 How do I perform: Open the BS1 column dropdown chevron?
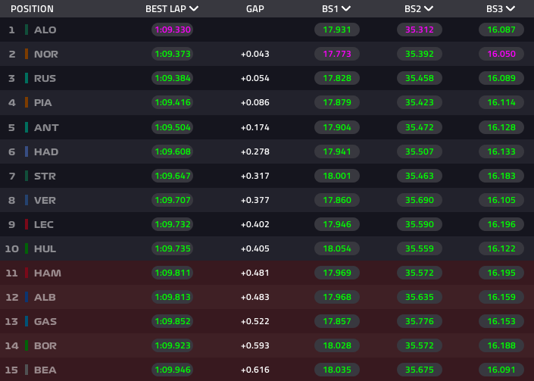(x=346, y=9)
